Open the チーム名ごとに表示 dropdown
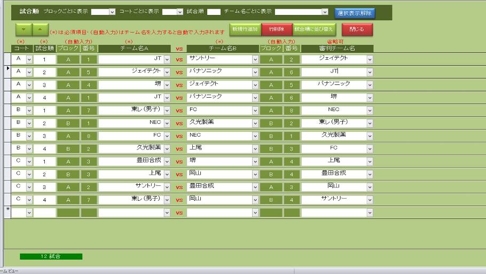This screenshot has height=274, width=486. click(x=325, y=12)
